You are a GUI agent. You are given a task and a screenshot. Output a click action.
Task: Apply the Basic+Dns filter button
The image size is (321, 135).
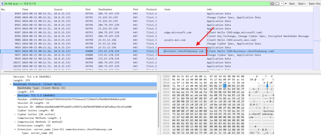click(314, 3)
